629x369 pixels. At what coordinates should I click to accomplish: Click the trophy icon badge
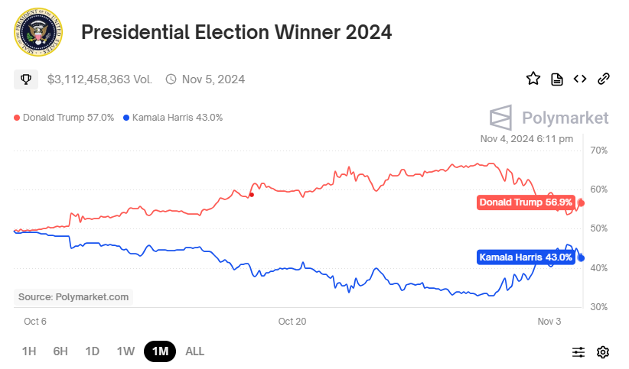point(25,79)
